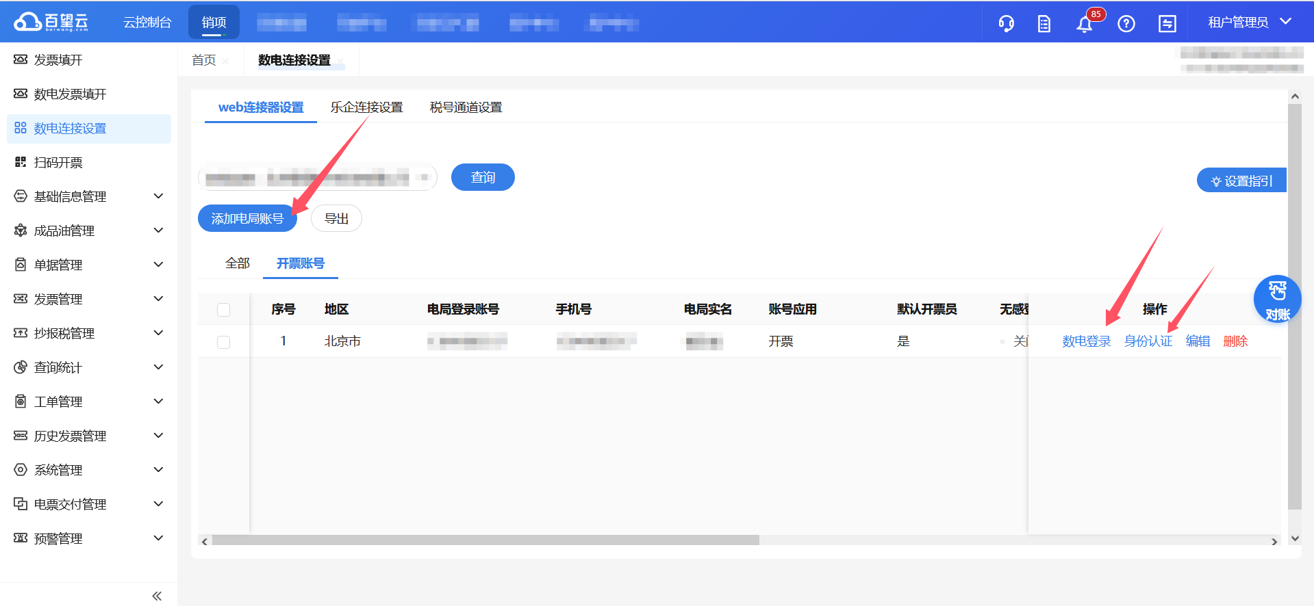1314x606 pixels.
Task: Click 身份认证 link for 北京市 row
Action: coord(1148,341)
